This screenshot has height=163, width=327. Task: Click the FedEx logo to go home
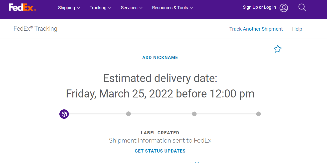coord(22,7)
